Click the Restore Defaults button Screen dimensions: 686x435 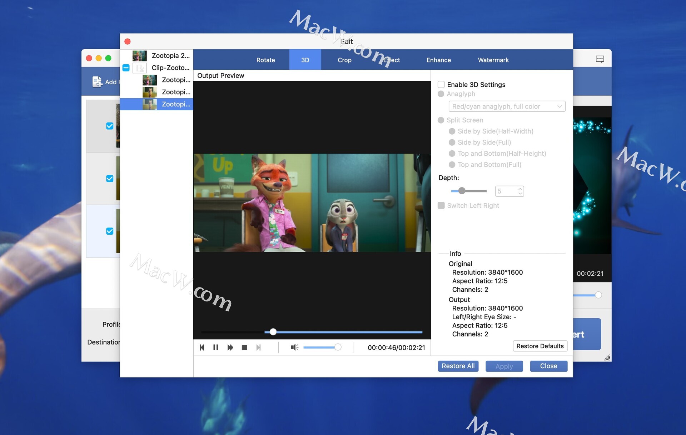[540, 346]
